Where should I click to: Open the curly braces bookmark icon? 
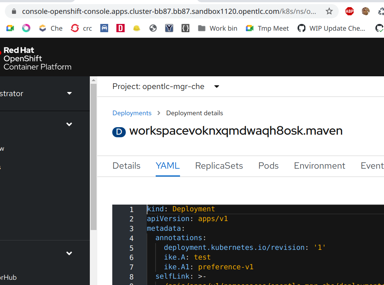[x=185, y=28]
